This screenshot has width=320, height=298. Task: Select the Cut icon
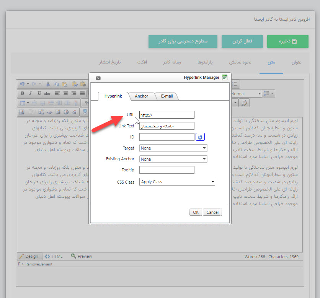[x=47, y=84]
